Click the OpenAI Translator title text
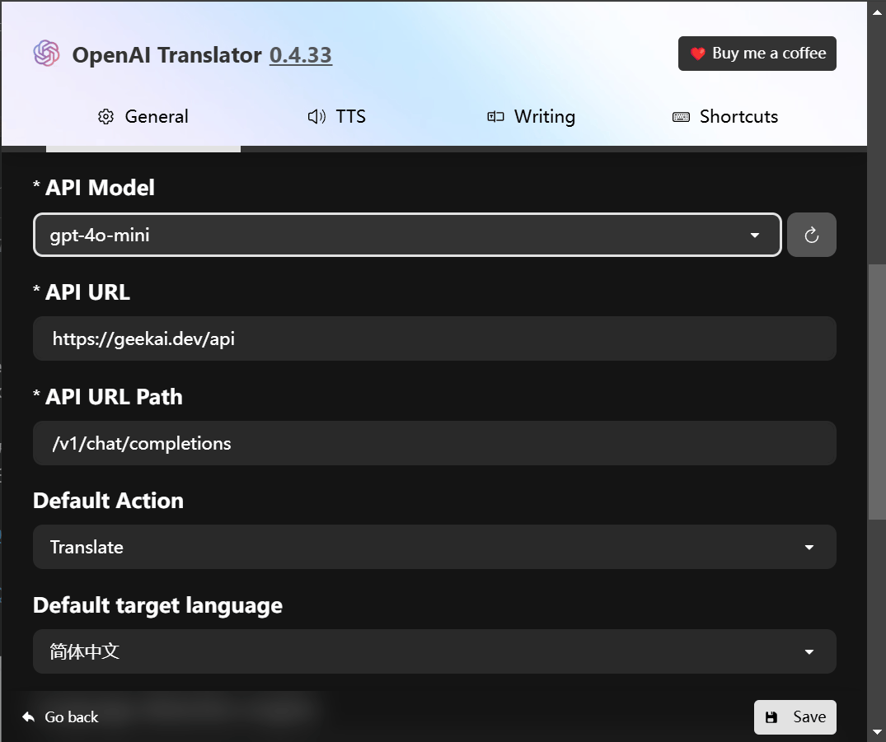 pos(166,55)
